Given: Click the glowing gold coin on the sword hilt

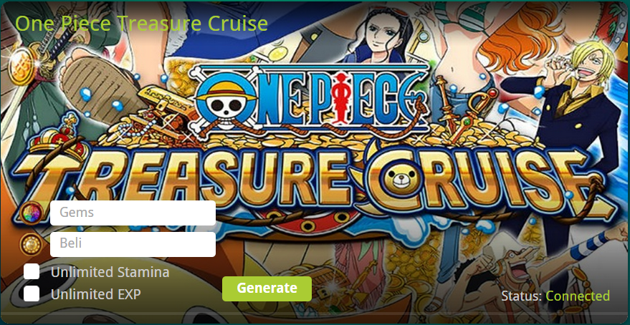Looking at the screenshot, I should [21, 64].
